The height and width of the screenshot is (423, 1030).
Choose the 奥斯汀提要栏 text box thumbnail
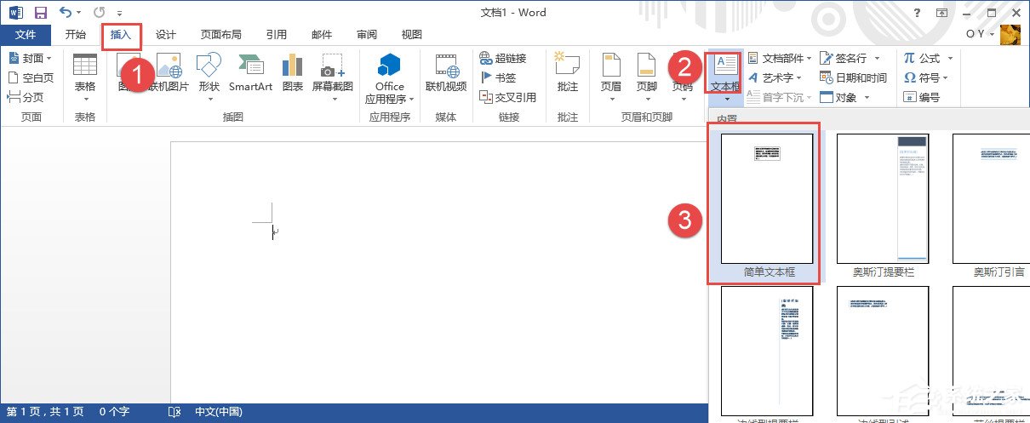point(883,198)
